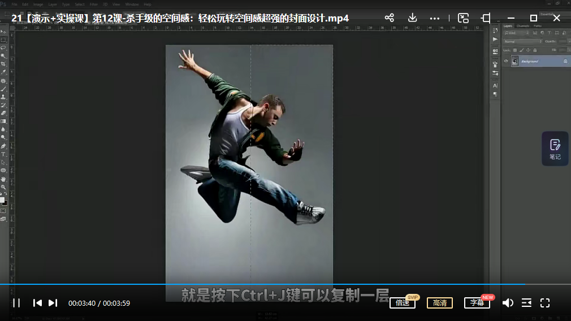
Task: Select the Dodge tool
Action: (3, 137)
